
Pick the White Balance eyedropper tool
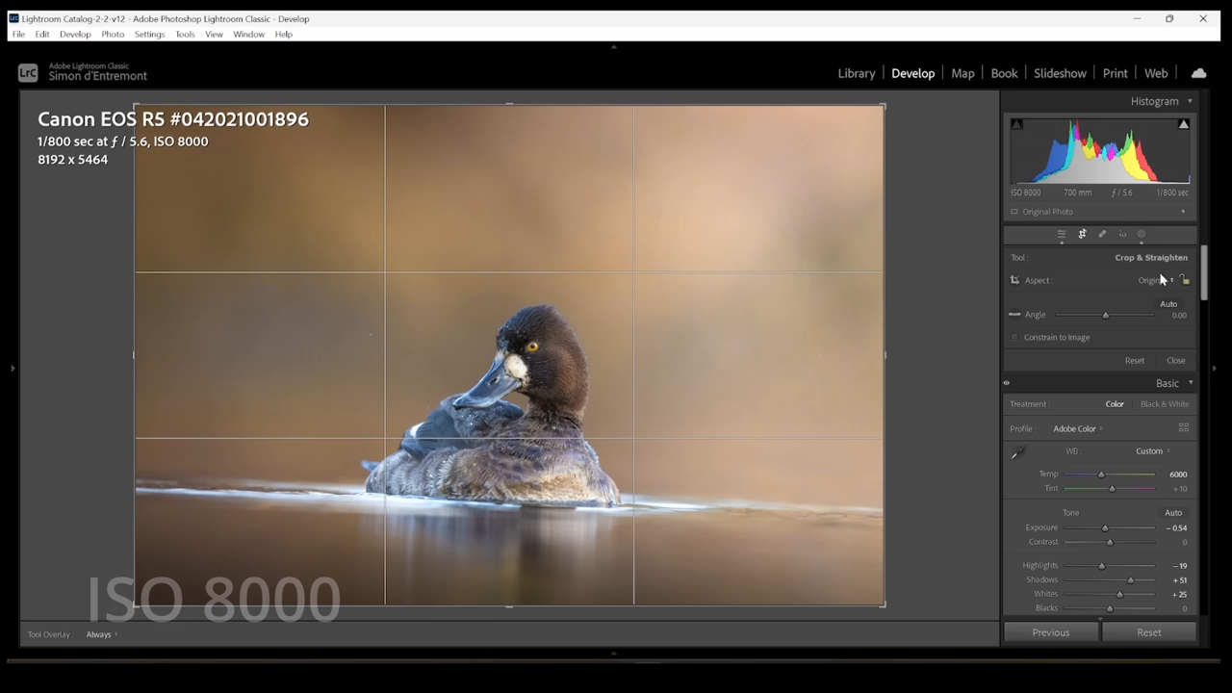(x=1017, y=452)
